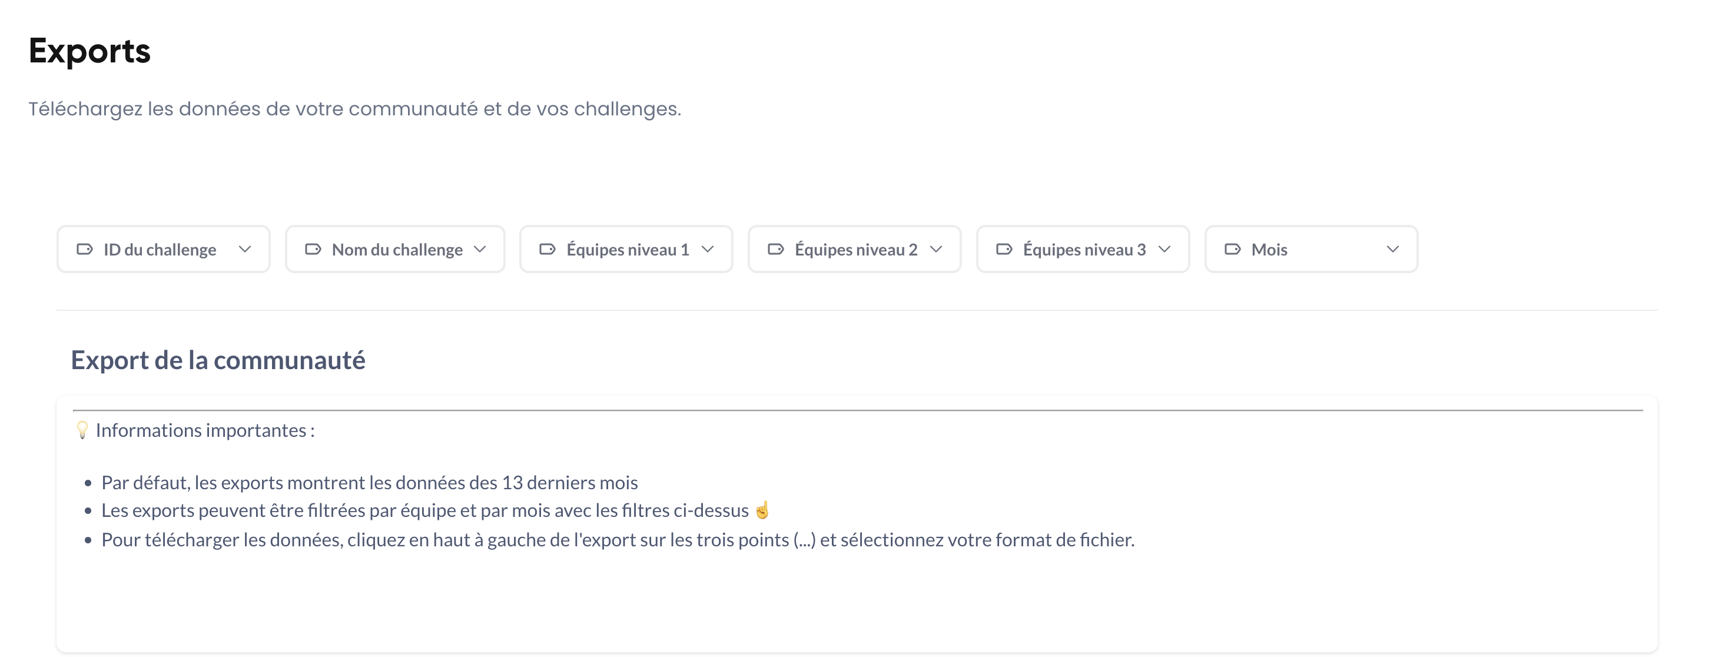
Task: Click the tag icon in Équipes niveau 1 filter
Action: click(x=547, y=250)
